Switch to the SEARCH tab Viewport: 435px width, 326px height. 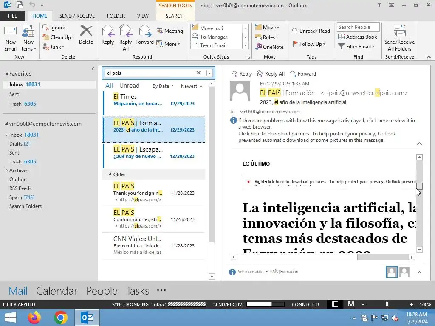click(175, 16)
